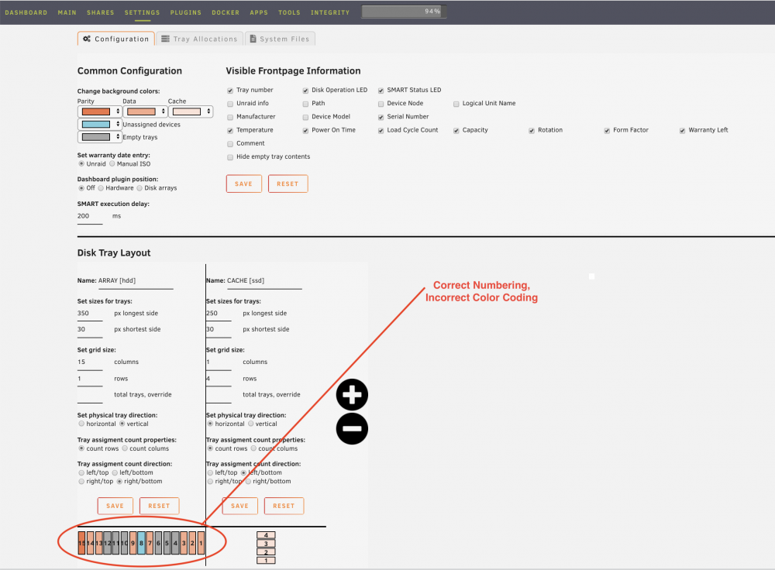Enable the Path checkbox

[305, 104]
